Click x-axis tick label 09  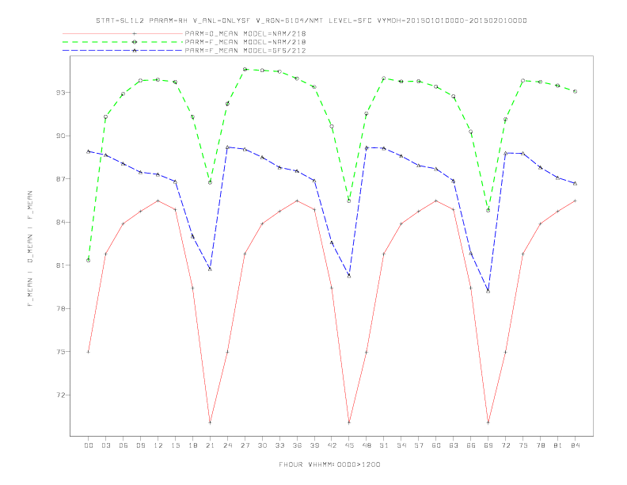[x=141, y=445]
